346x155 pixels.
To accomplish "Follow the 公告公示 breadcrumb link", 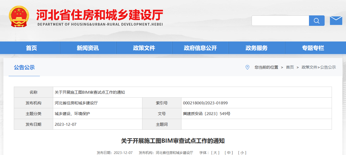I will (x=328, y=67).
